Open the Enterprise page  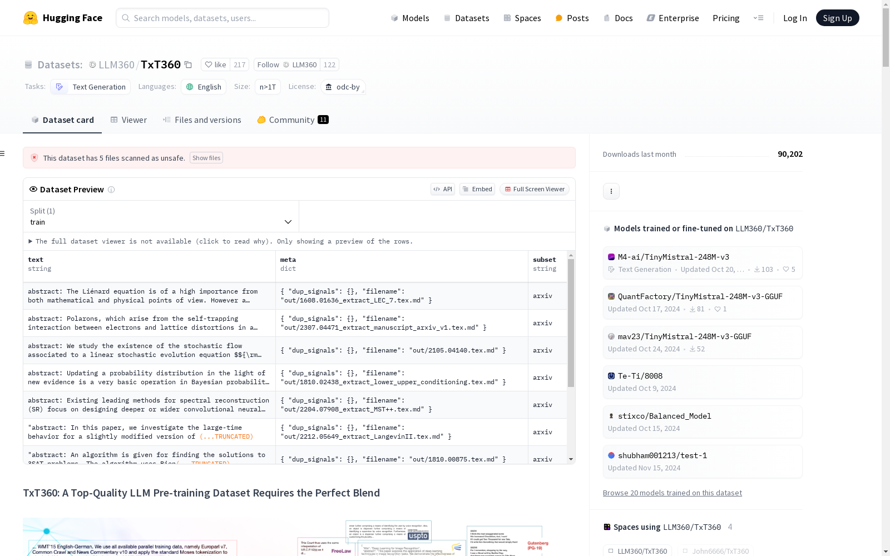(x=673, y=18)
